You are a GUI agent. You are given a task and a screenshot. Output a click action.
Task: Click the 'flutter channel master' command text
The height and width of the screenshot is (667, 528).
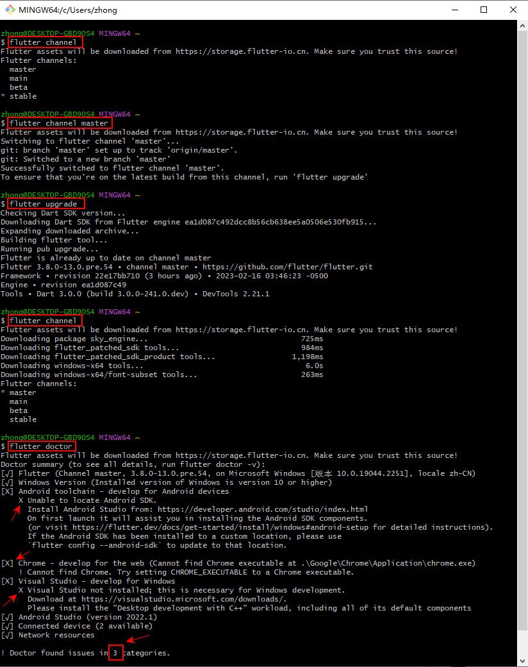pos(59,123)
